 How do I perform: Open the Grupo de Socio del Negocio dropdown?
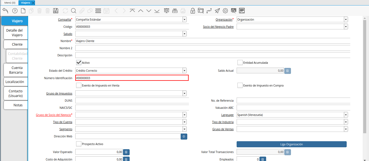(x=184, y=115)
